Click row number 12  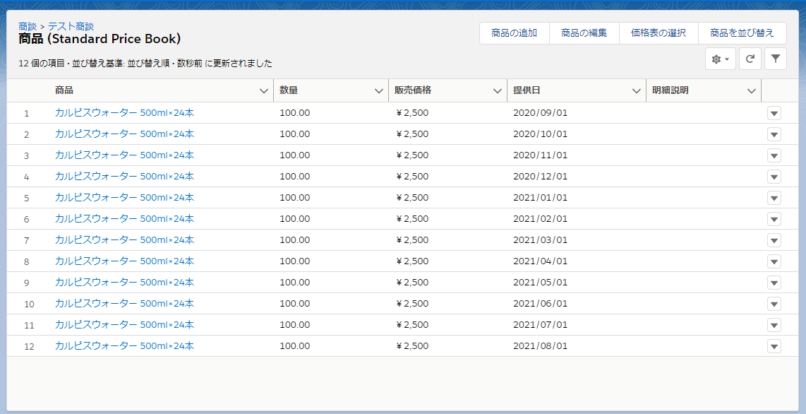[x=29, y=346]
